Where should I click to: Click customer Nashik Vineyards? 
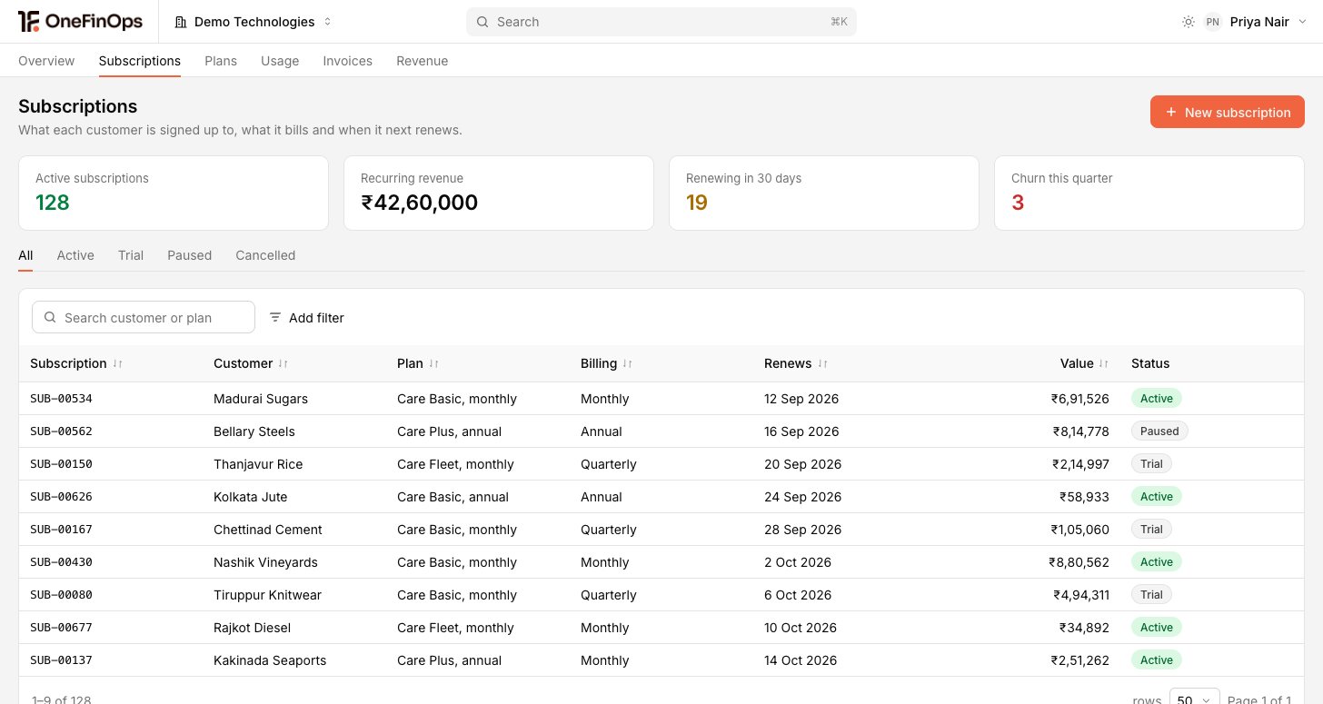click(x=265, y=562)
